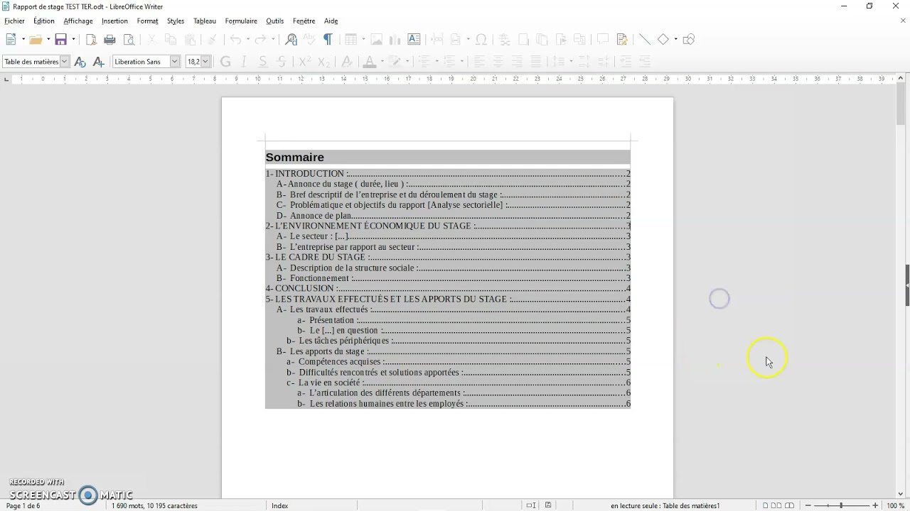
Task: Open the Undo history dropdown arrow
Action: tap(248, 40)
